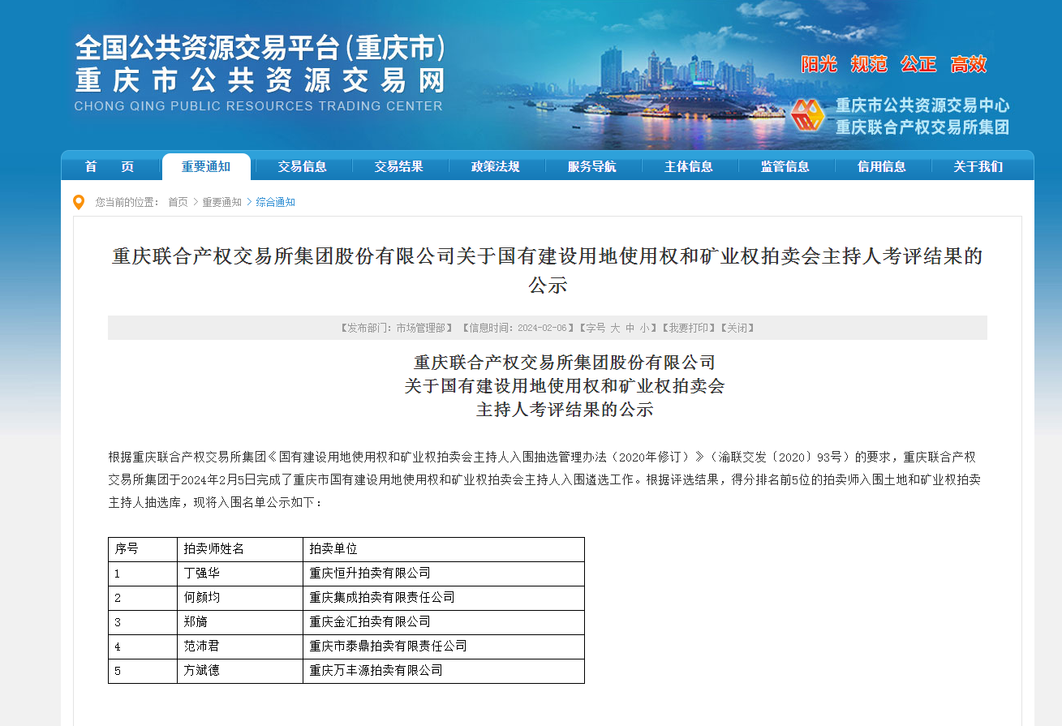
Task: Click the 我要打印 print link
Action: 690,329
